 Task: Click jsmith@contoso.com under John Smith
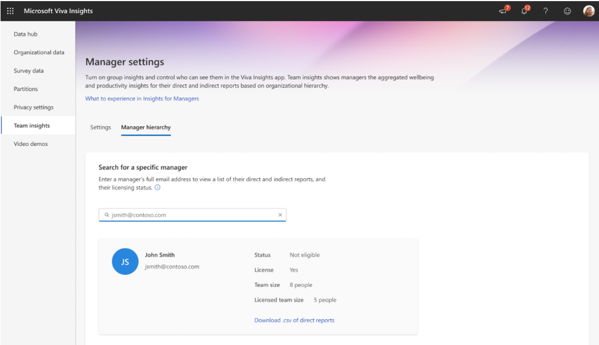coord(172,266)
